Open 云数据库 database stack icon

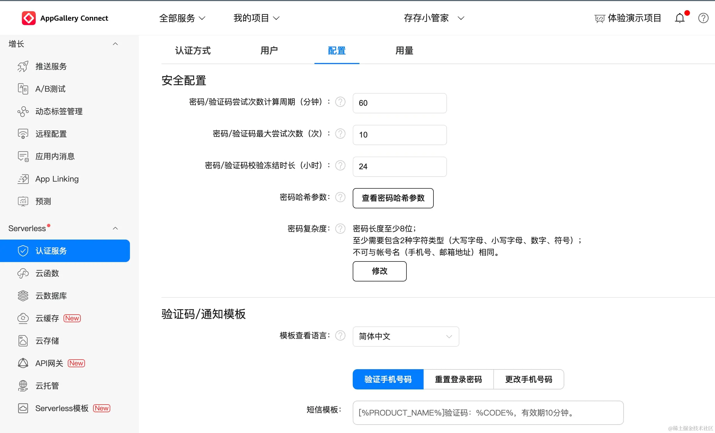[x=23, y=296]
